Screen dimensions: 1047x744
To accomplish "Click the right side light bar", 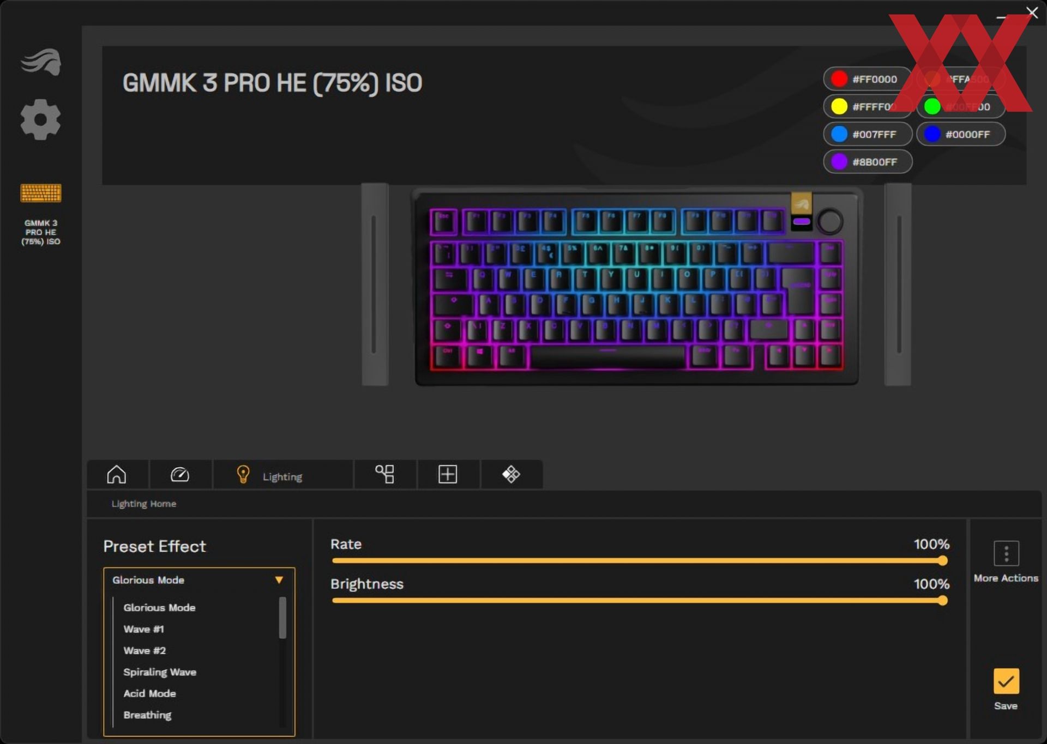I will pos(898,285).
